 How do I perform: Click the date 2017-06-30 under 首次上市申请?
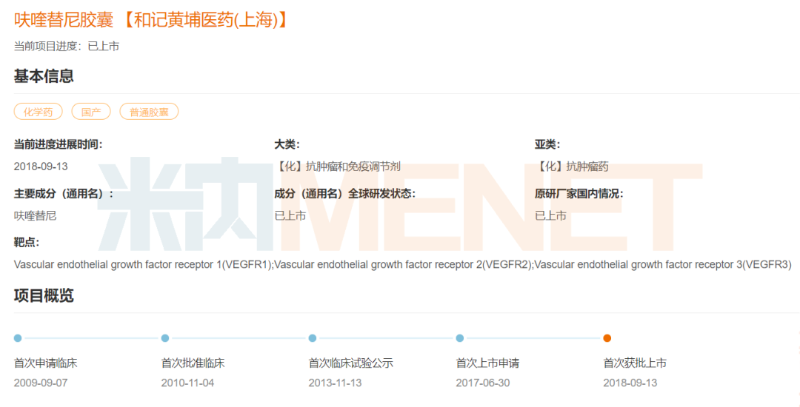(x=482, y=383)
